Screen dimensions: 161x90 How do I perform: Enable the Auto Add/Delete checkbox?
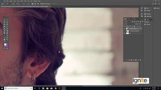pos(43,4)
